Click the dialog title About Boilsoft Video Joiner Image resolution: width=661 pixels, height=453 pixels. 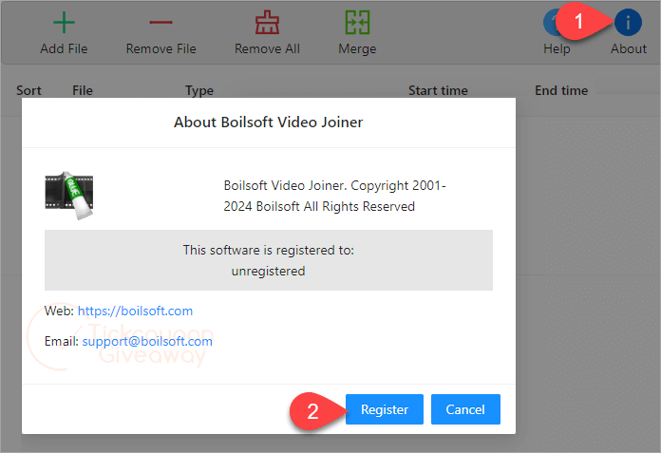[268, 123]
